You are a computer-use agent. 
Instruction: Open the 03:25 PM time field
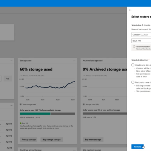[141, 41]
